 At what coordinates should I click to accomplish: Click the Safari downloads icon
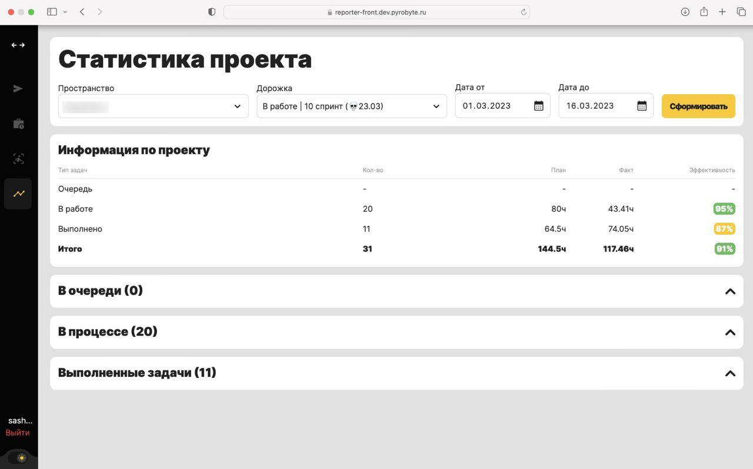685,11
